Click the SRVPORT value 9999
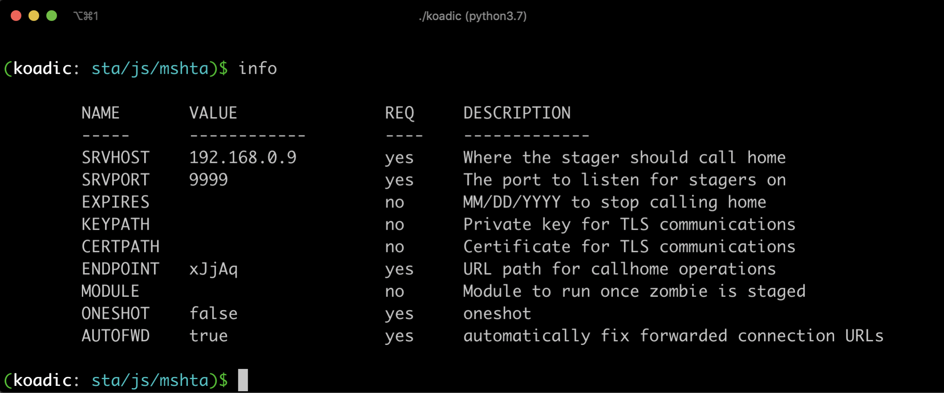The width and height of the screenshot is (944, 393). [208, 179]
